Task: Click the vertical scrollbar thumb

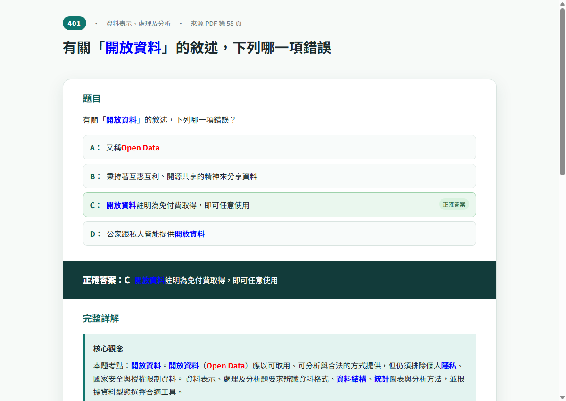Action: (562, 92)
